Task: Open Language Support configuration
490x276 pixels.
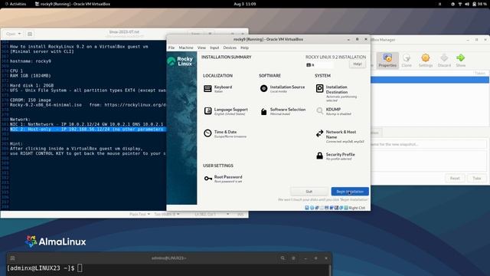Action: click(226, 111)
